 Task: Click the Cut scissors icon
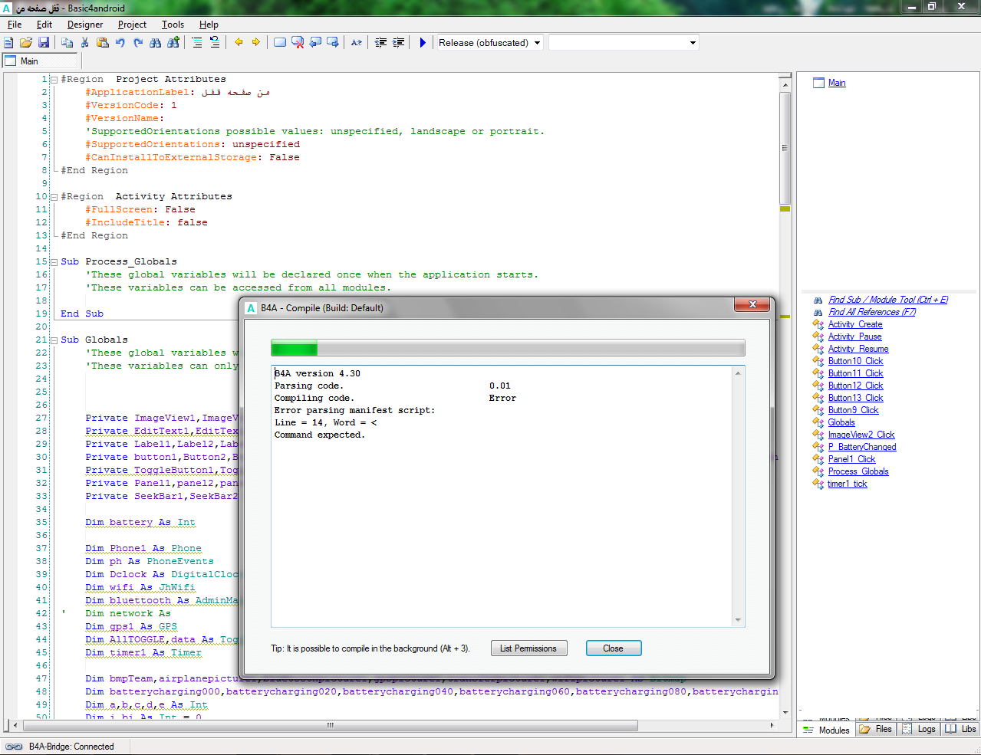tap(85, 43)
